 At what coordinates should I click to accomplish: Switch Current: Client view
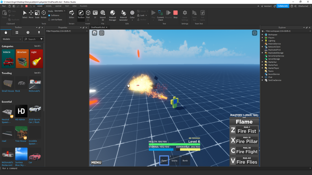(161, 15)
